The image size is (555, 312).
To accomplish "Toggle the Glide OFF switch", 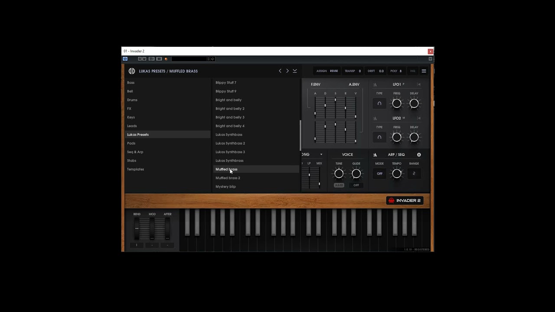I will click(356, 185).
